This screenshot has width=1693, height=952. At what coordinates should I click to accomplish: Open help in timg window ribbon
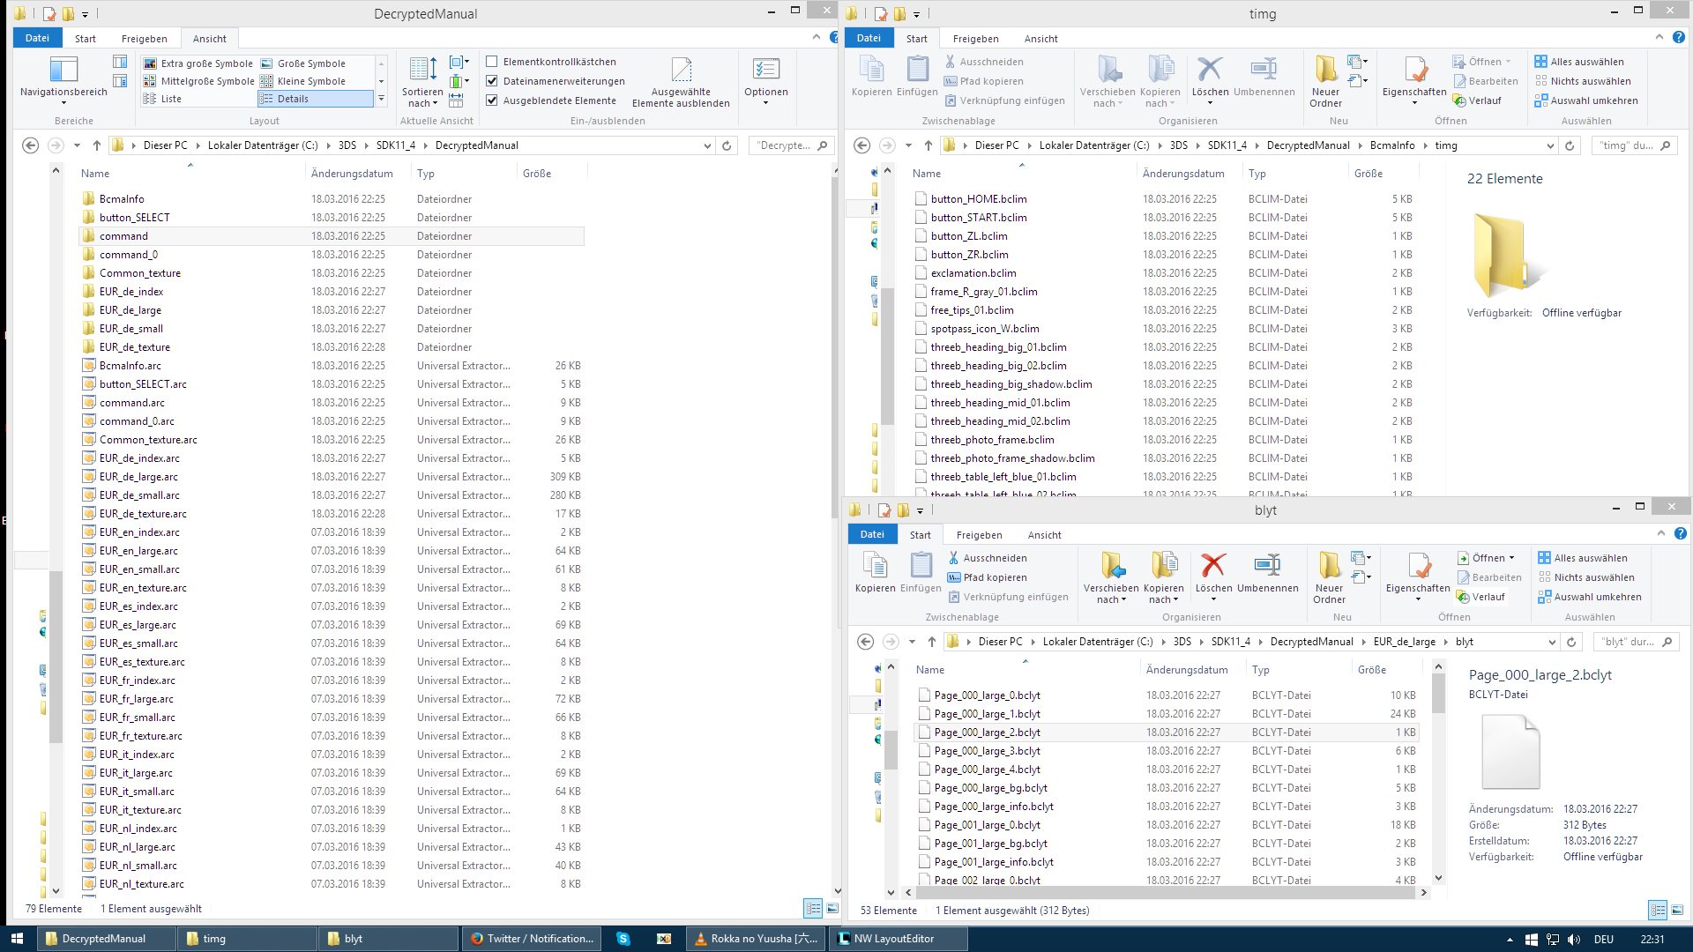click(x=1679, y=38)
